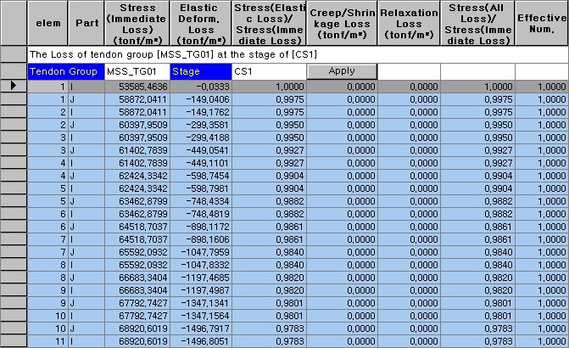569x348 pixels.
Task: Edit the MSS_TG01 tendon group field
Action: (137, 71)
